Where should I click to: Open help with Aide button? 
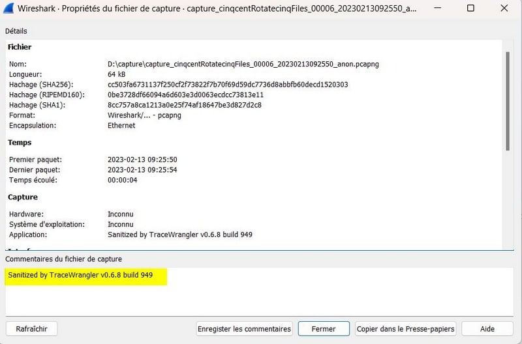point(487,329)
